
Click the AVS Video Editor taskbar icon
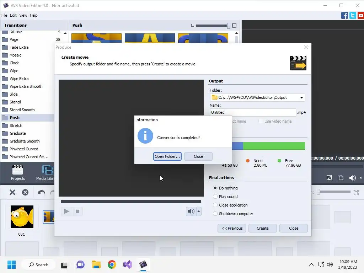[143, 264]
